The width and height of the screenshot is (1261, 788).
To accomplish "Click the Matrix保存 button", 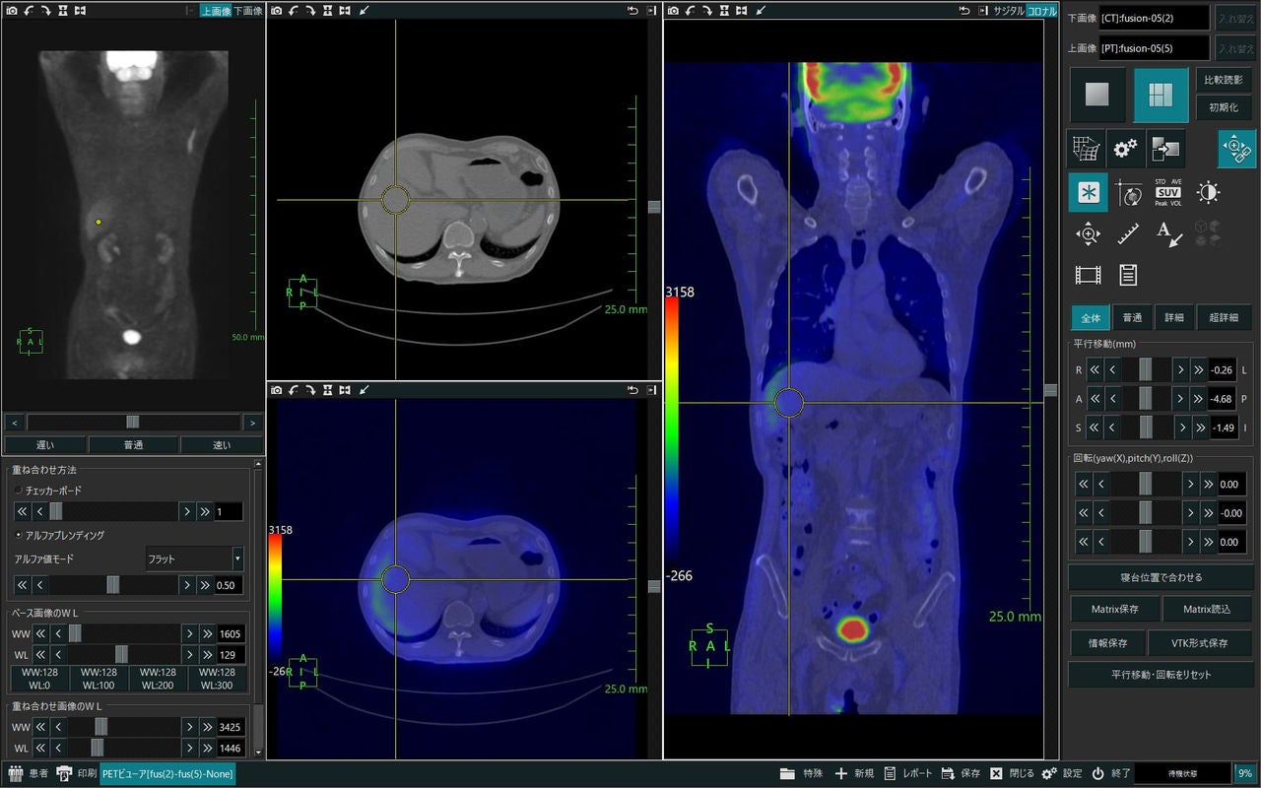I will (1114, 610).
